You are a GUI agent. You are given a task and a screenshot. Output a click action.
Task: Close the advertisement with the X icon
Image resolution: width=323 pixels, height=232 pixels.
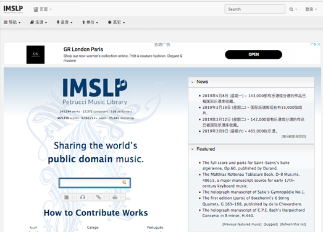coord(319,45)
